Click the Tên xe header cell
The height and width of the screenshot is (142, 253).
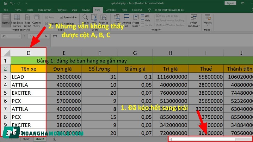coord(28,69)
